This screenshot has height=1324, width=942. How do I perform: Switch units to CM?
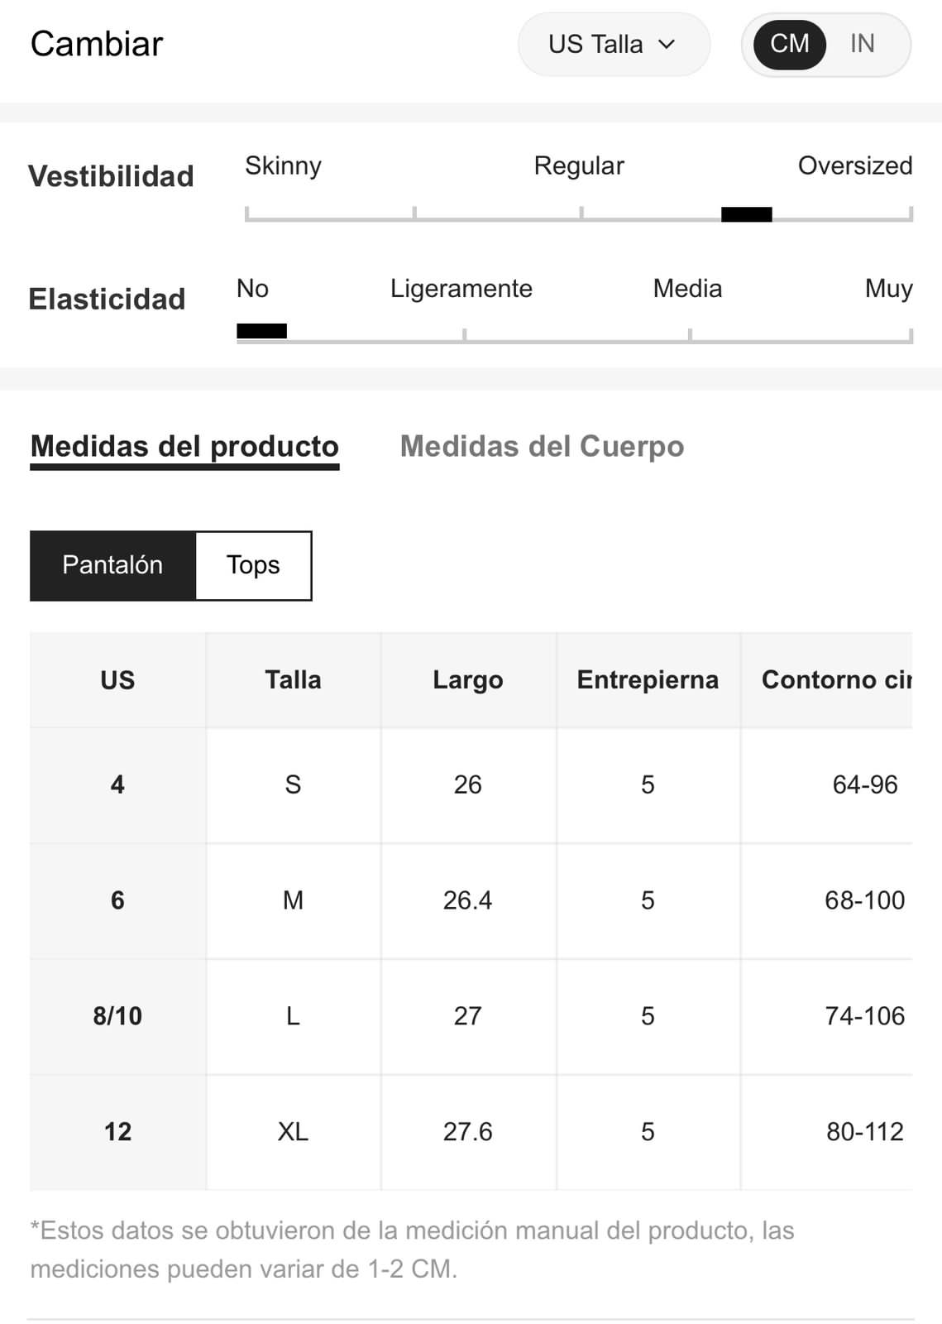[789, 44]
